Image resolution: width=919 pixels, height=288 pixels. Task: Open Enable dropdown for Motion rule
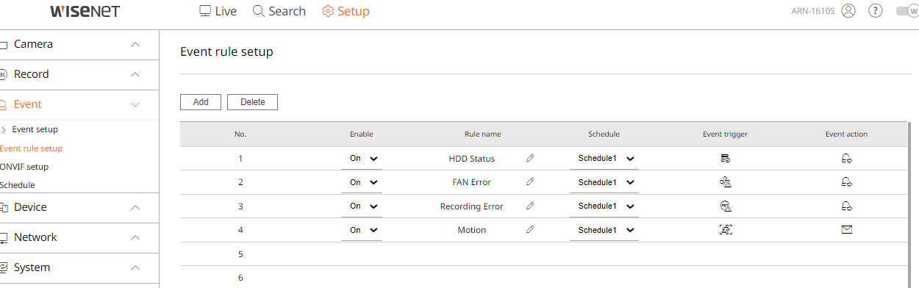362,230
